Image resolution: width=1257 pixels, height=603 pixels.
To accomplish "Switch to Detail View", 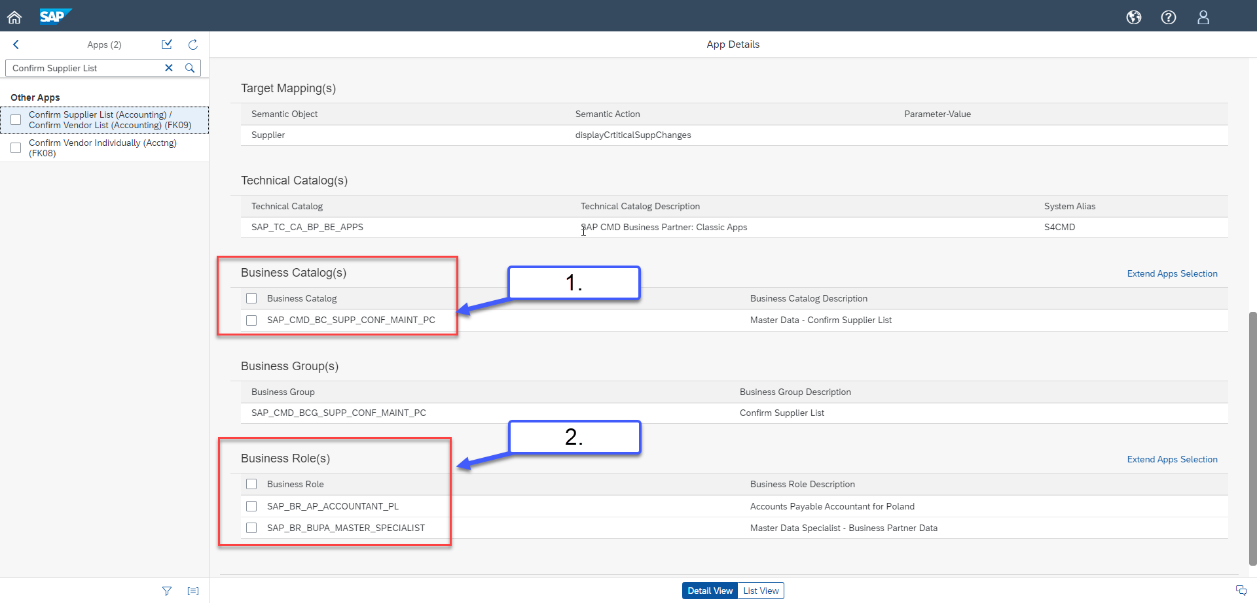I will tap(710, 591).
